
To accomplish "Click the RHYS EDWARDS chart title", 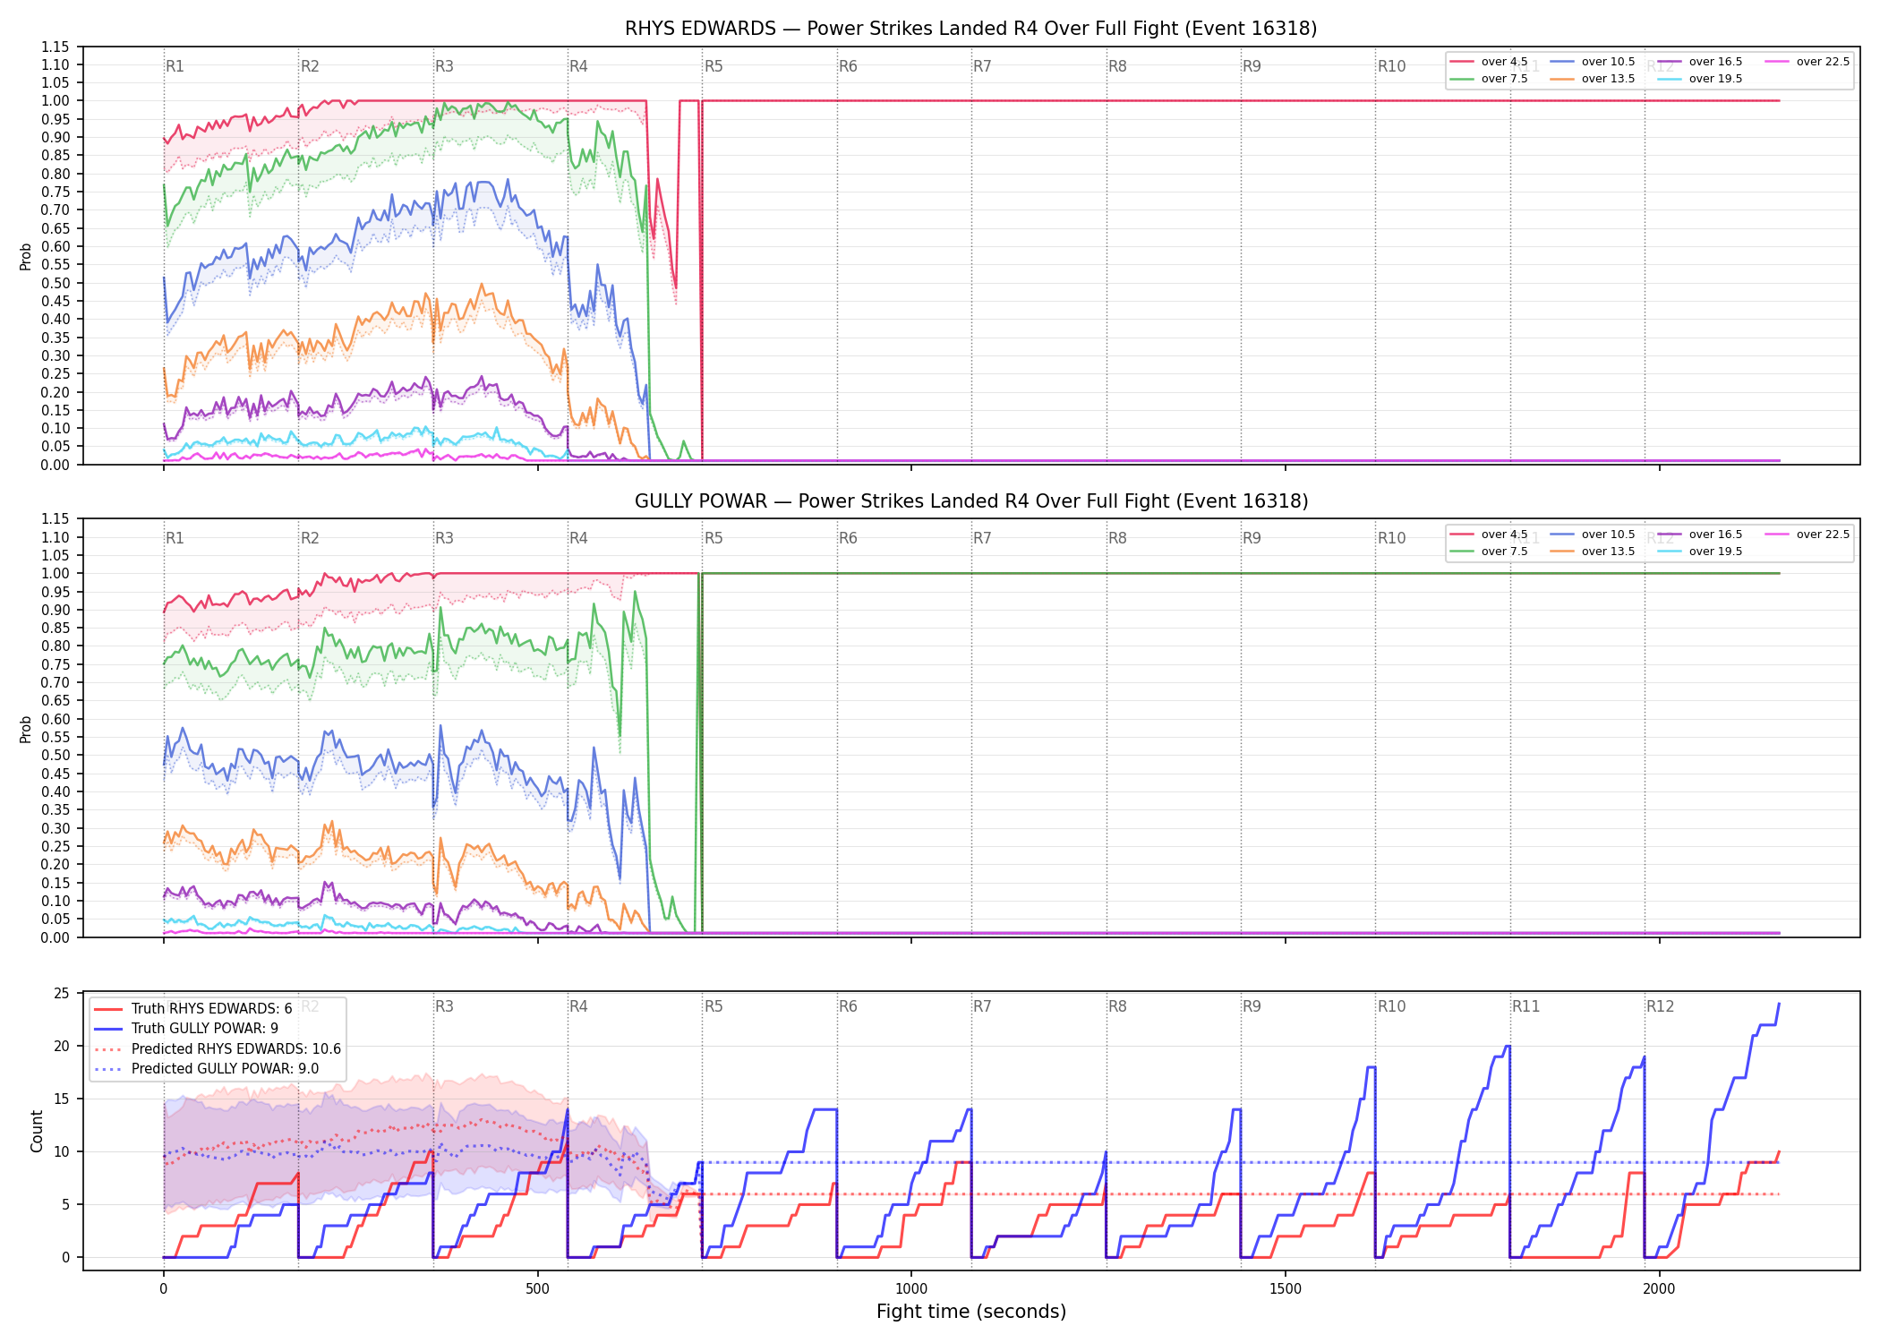I will coord(971,29).
